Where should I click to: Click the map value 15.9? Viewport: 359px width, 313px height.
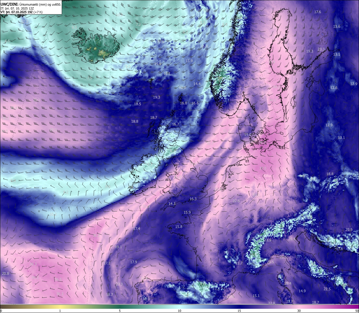pos(187,213)
